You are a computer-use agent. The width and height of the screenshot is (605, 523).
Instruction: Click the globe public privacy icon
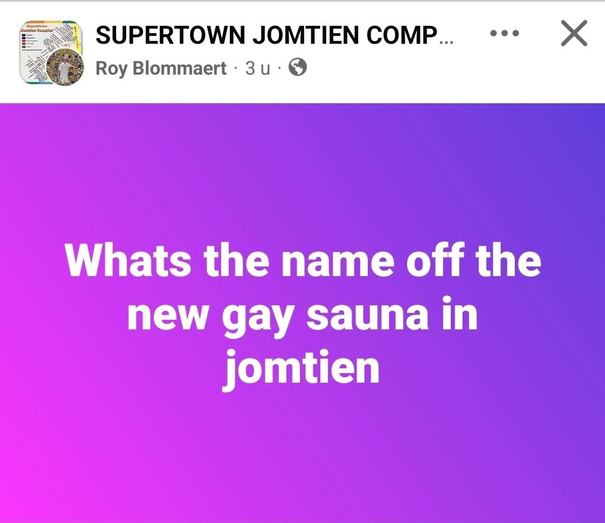(298, 67)
